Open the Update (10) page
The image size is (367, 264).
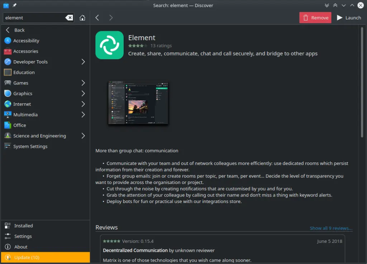click(x=27, y=258)
